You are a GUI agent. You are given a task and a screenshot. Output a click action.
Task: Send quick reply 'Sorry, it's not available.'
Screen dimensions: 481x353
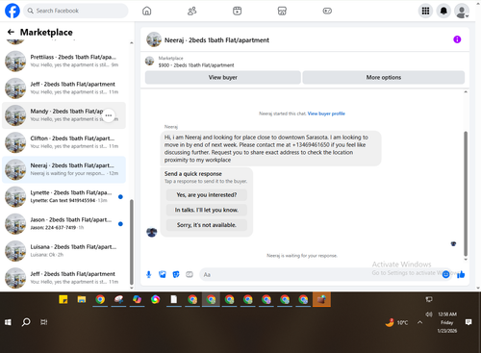207,225
